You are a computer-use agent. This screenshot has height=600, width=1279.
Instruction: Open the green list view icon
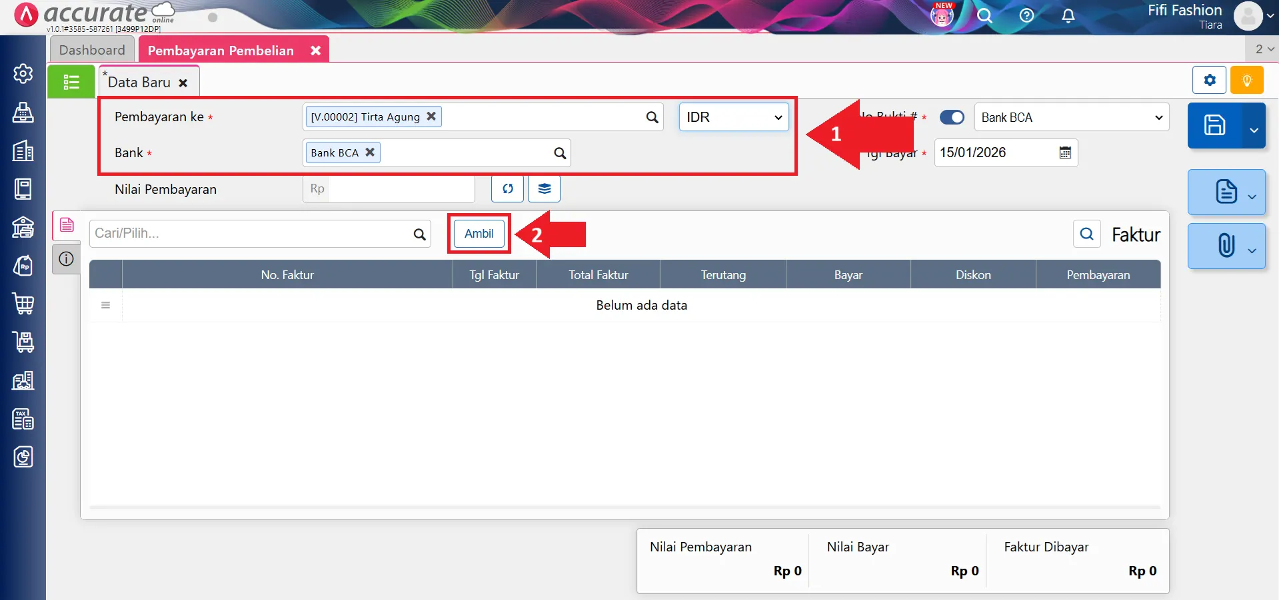click(71, 82)
